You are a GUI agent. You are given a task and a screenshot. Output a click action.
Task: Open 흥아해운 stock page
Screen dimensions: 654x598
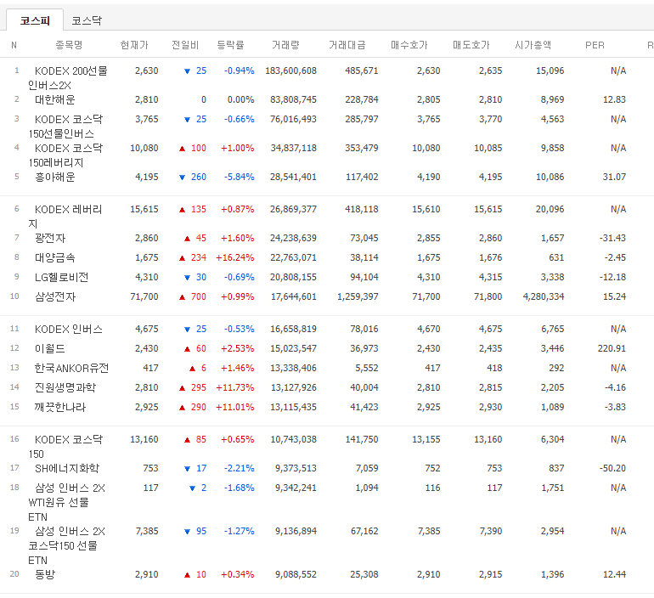click(54, 177)
